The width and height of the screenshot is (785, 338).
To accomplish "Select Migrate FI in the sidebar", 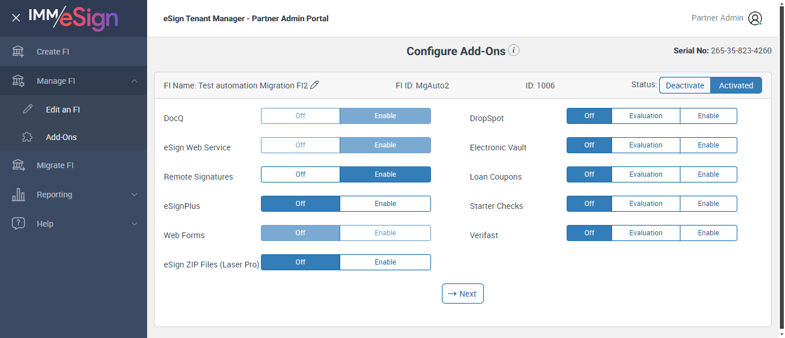I will point(55,165).
